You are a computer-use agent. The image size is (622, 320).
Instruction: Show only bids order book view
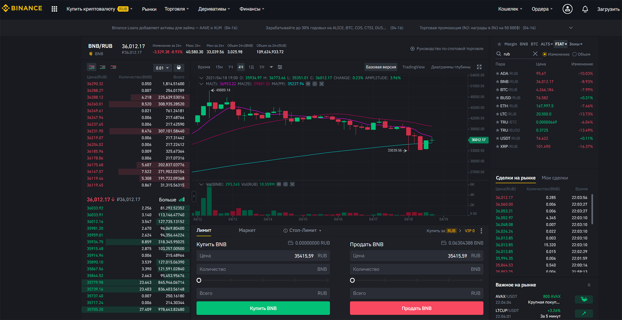[102, 67]
